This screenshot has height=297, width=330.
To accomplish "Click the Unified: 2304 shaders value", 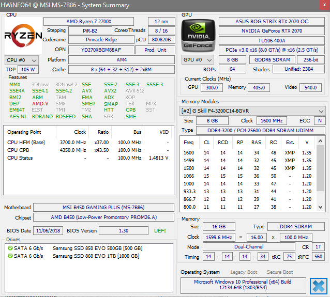I will click(298, 69).
